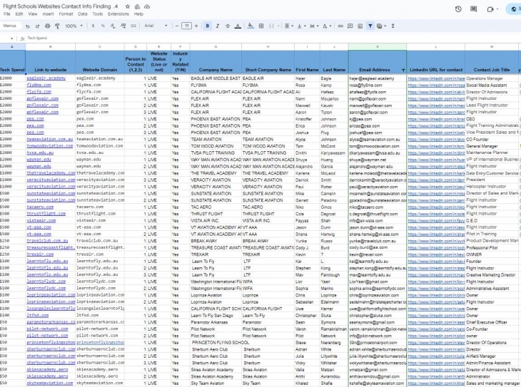Screen dimensions: 521x387
Task: Open the fill color picker
Action: point(251,26)
